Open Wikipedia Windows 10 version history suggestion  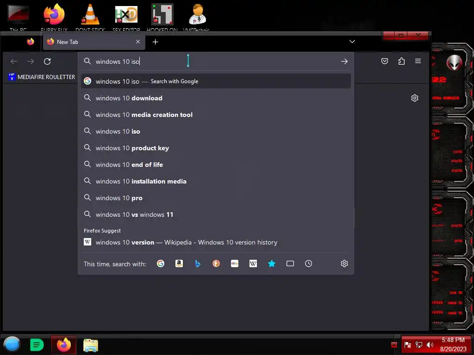point(216,242)
